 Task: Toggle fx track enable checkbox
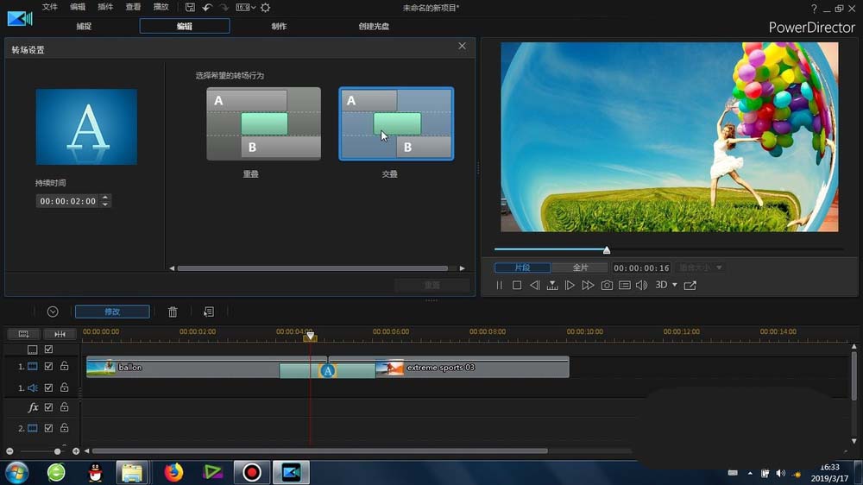click(x=48, y=407)
